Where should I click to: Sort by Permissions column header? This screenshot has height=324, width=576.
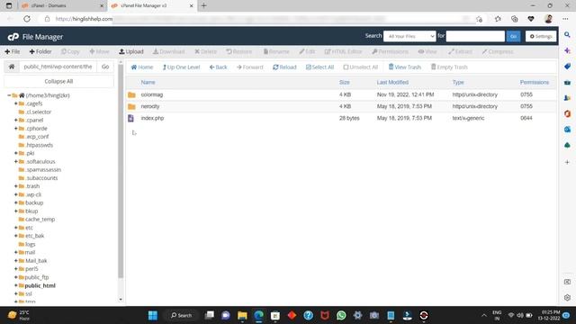(534, 82)
